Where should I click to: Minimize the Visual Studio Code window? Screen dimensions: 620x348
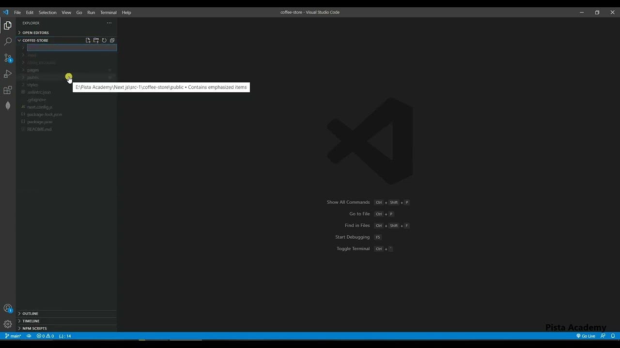point(582,13)
